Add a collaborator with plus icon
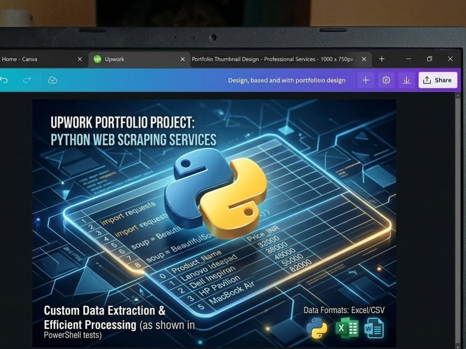Viewport: 466px width, 349px height. (365, 80)
